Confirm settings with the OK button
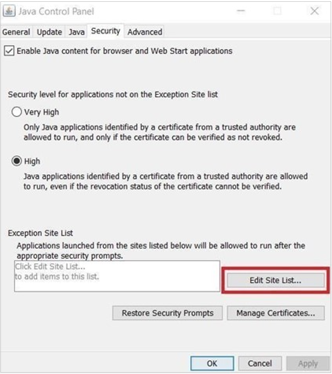This screenshot has width=332, height=374. tap(212, 363)
